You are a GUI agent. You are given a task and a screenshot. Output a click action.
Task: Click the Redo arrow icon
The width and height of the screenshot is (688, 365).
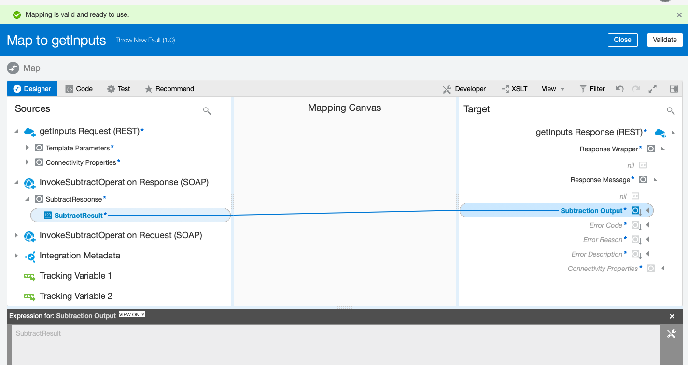point(636,89)
